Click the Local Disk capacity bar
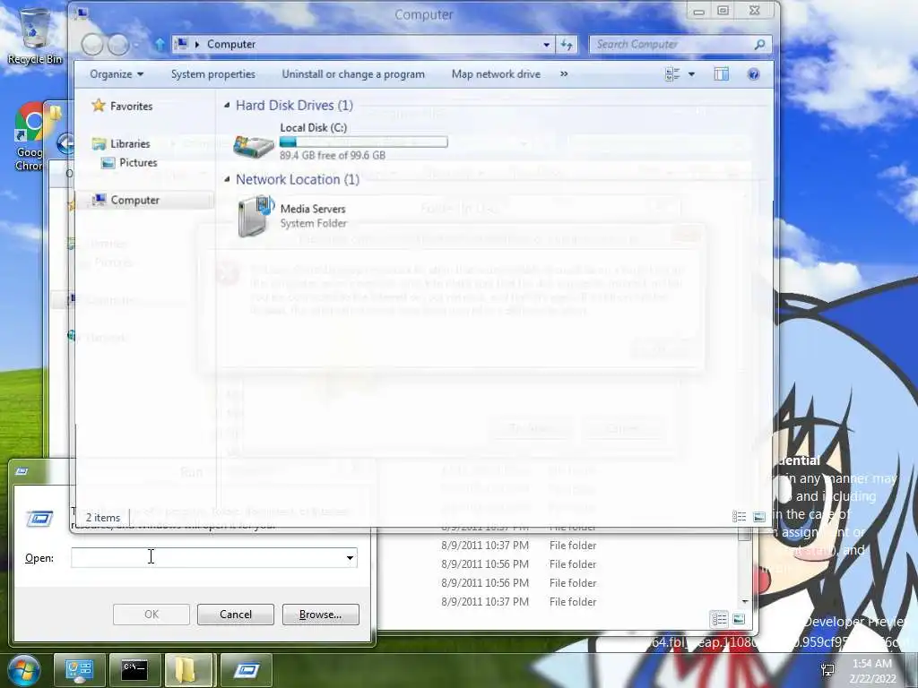The height and width of the screenshot is (688, 918). (x=364, y=142)
